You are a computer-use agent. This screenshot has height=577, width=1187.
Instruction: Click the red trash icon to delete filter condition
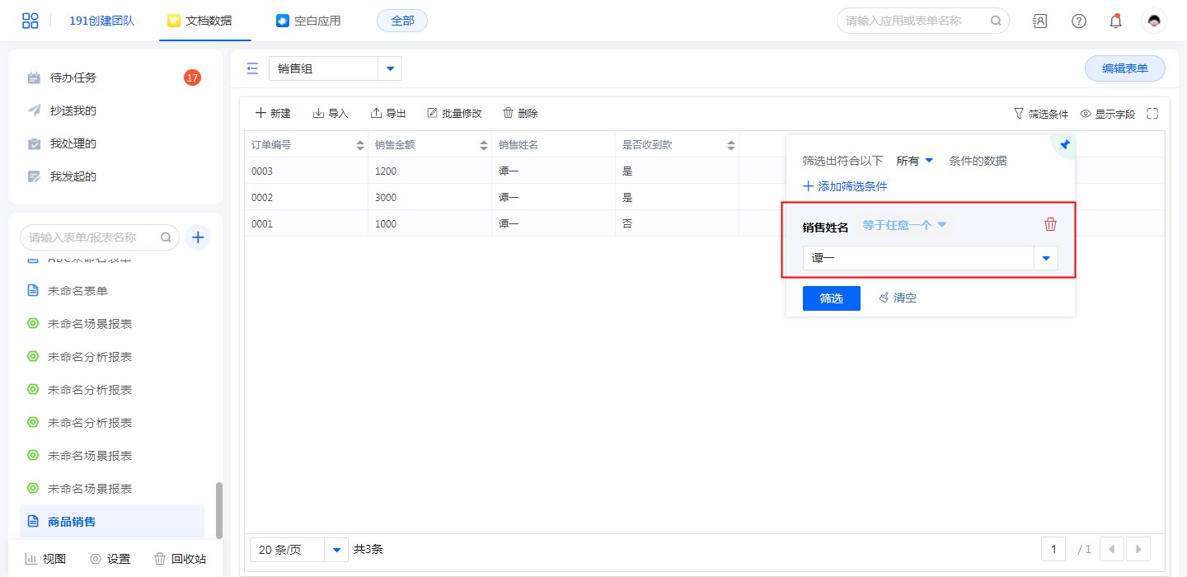[1050, 225]
